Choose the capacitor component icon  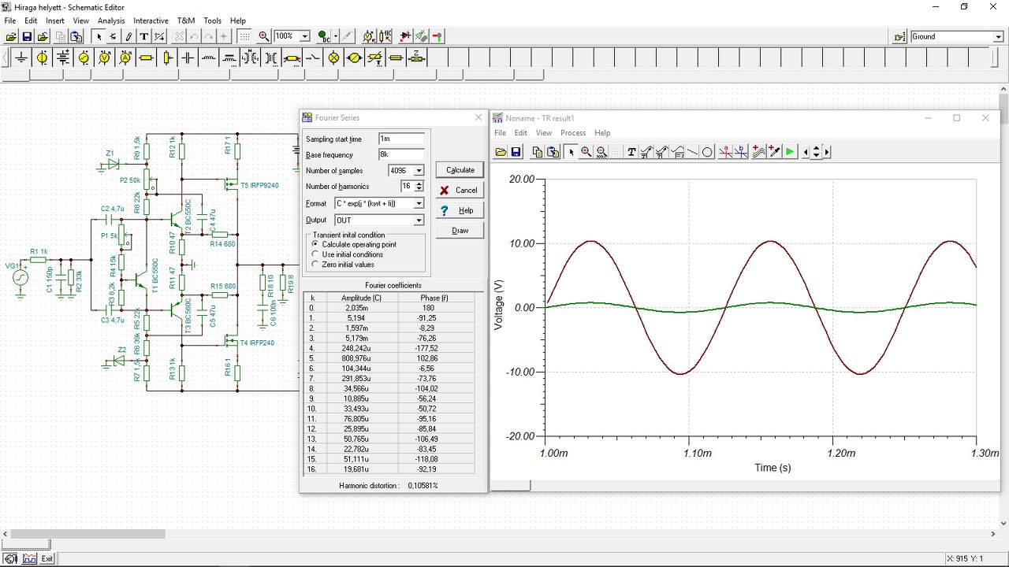188,57
